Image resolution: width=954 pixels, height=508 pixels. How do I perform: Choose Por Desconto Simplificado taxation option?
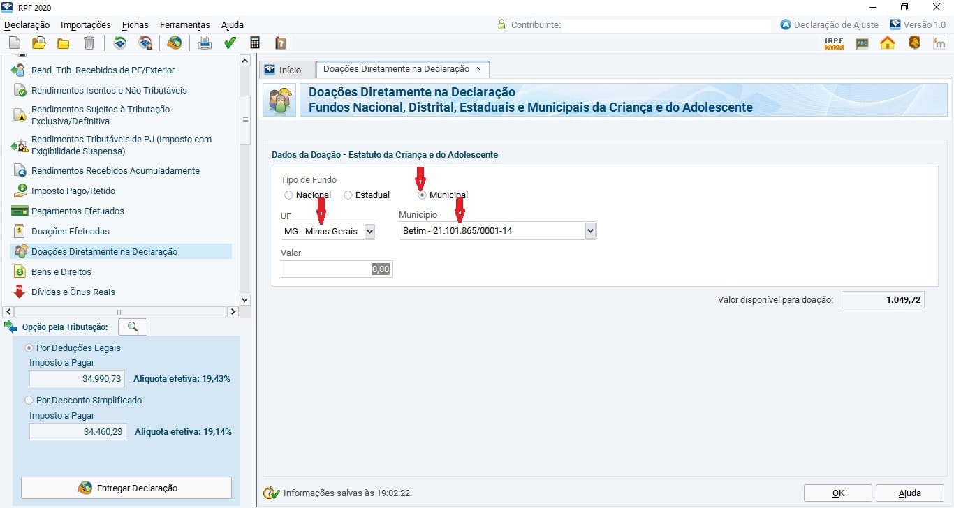pyautogui.click(x=29, y=401)
